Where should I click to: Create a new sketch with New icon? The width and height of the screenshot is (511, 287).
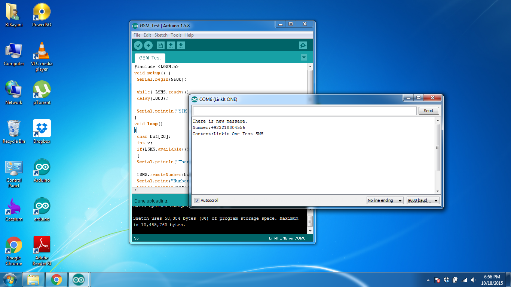tap(160, 45)
